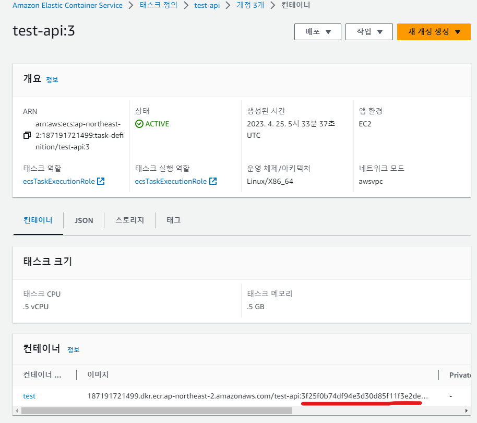Copy the ARN with the copy icon
This screenshot has height=423, width=477.
[27, 135]
